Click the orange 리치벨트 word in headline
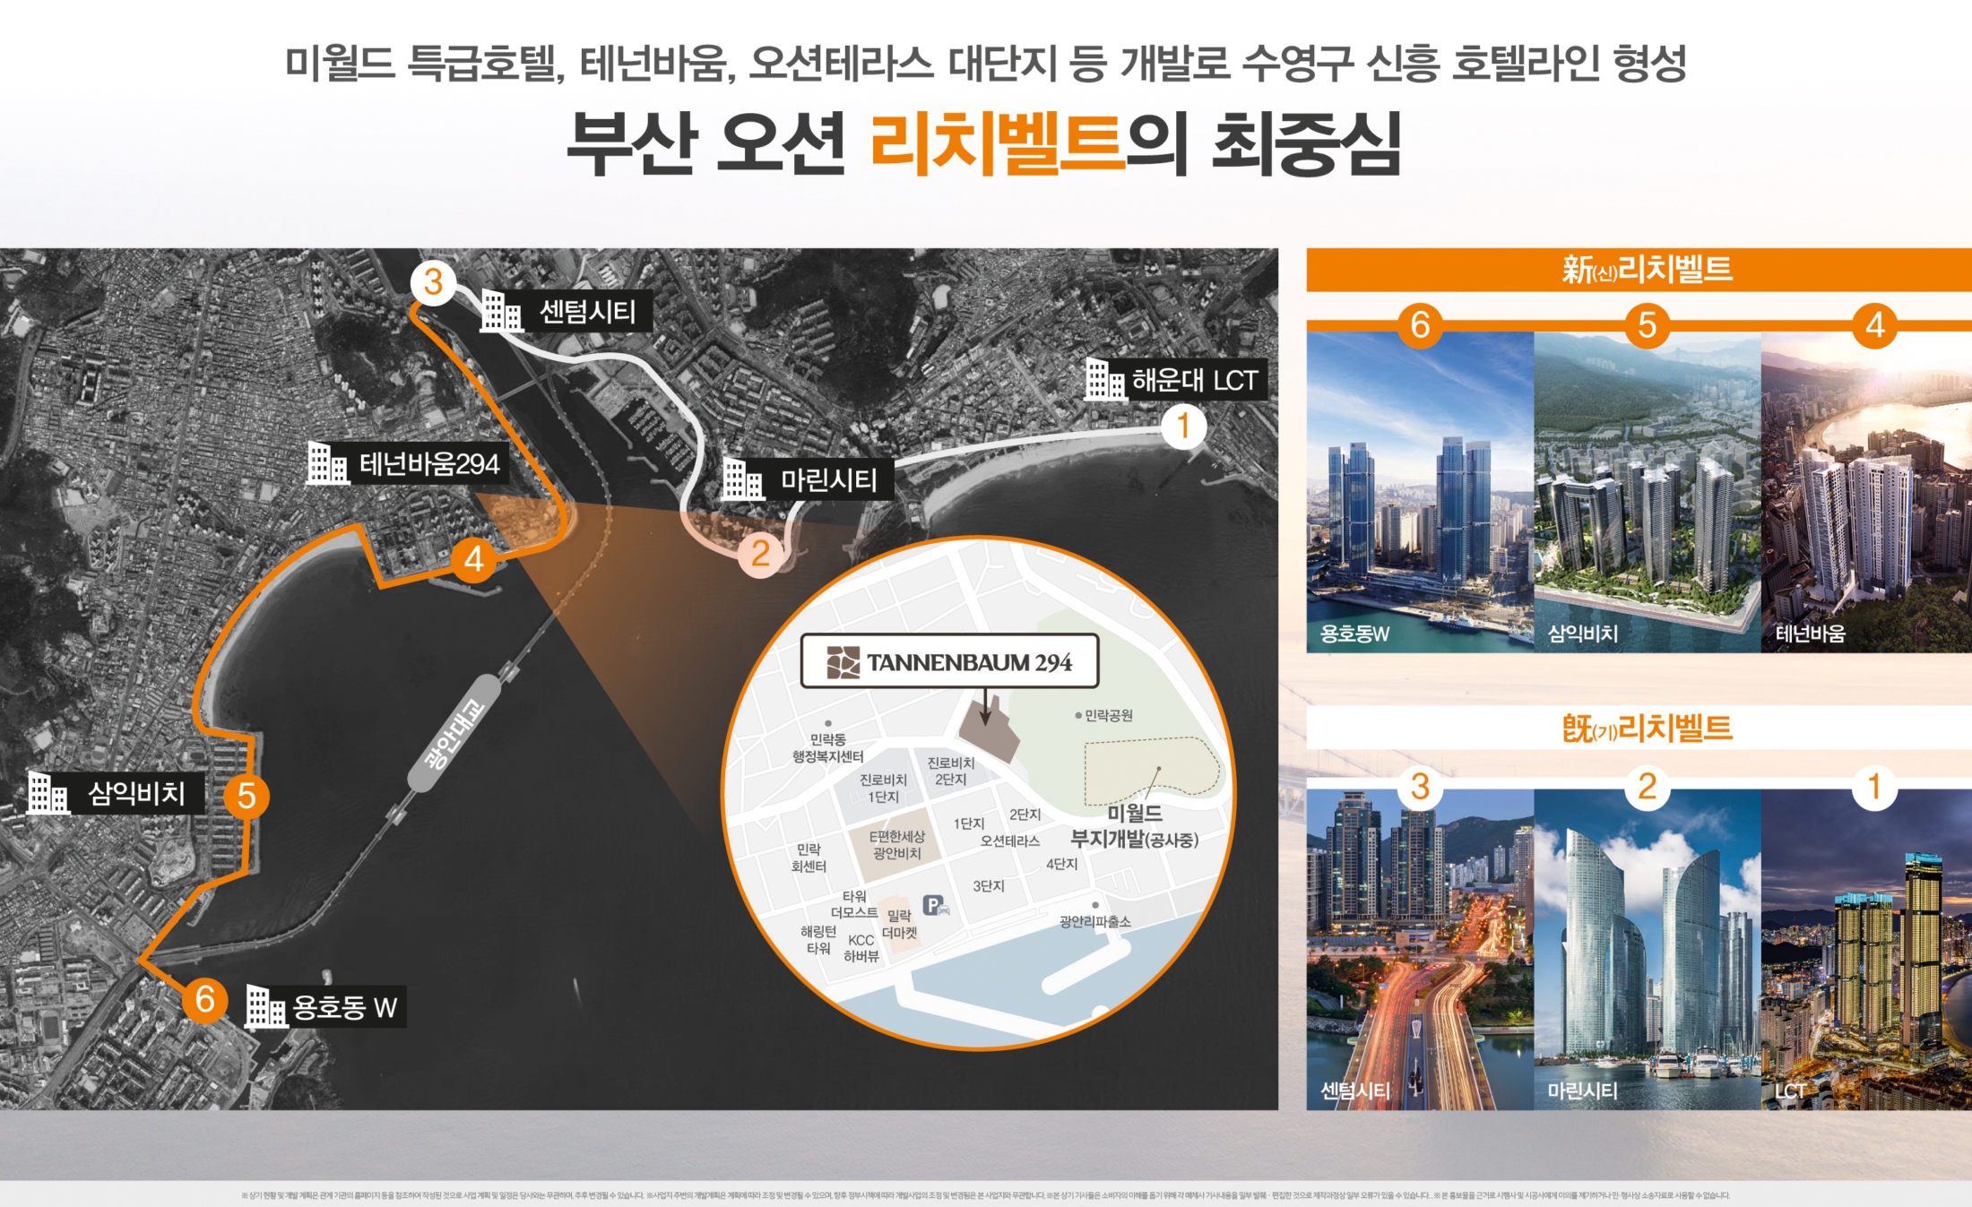 tap(997, 143)
